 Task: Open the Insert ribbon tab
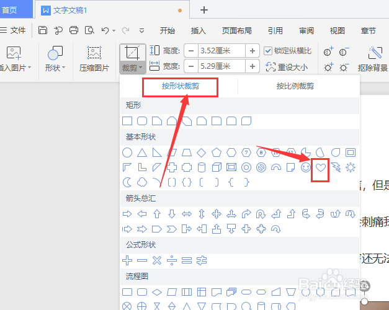tap(198, 31)
